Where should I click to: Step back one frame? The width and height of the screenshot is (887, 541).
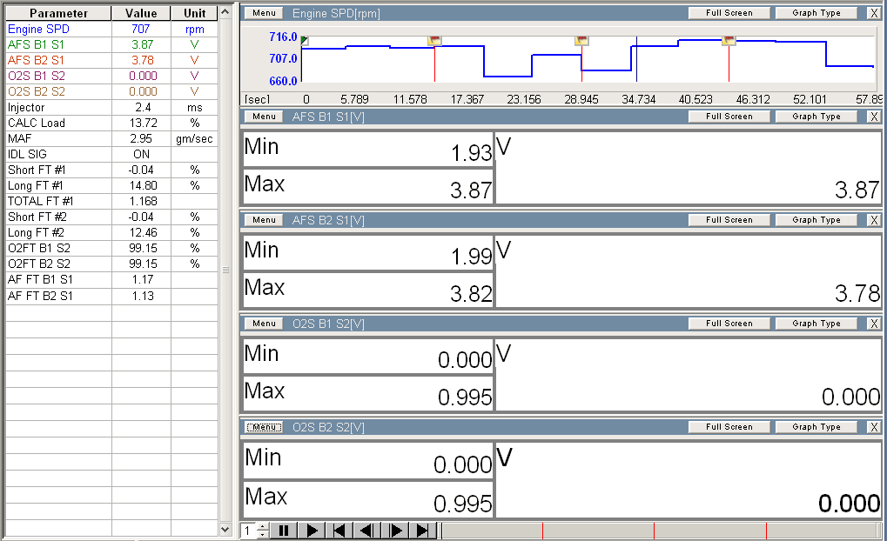[367, 531]
